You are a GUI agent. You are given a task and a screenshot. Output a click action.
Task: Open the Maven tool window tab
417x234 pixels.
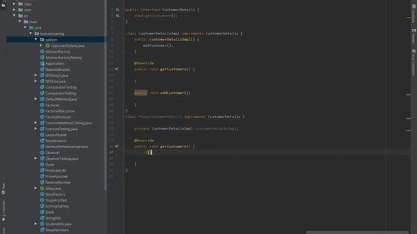[x=414, y=36]
